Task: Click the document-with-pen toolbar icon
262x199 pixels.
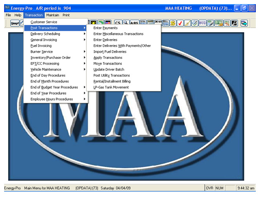Action: point(210,23)
